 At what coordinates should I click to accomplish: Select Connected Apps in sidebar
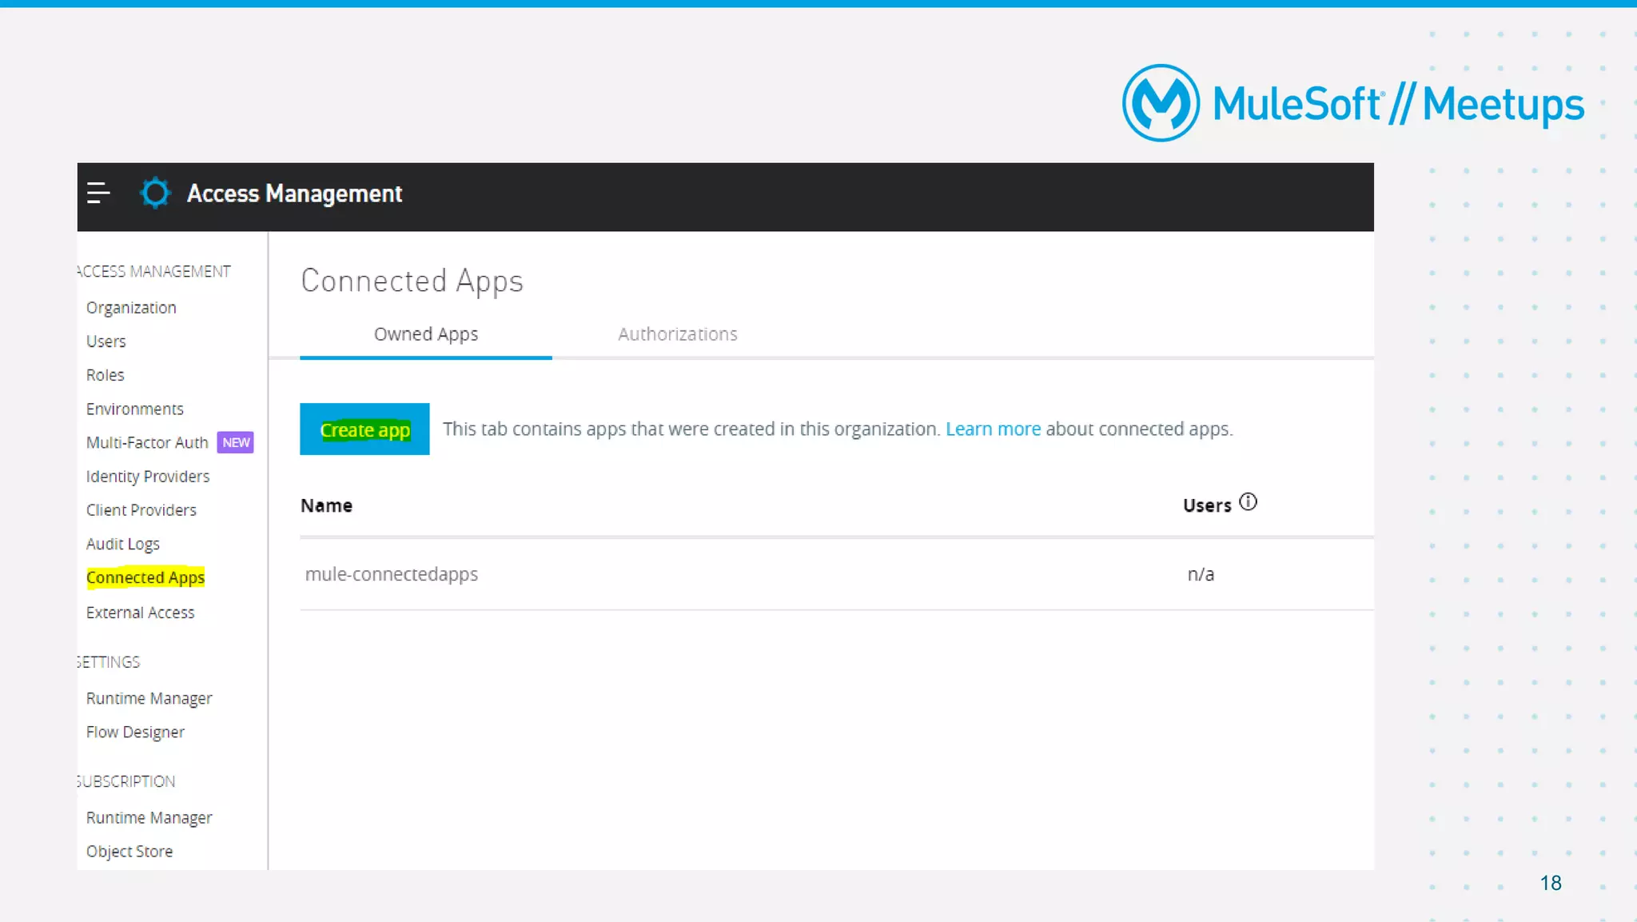click(x=145, y=577)
